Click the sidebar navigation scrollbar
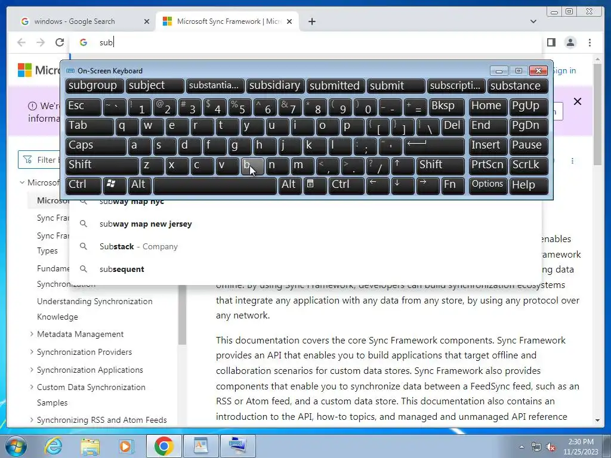 (182, 314)
